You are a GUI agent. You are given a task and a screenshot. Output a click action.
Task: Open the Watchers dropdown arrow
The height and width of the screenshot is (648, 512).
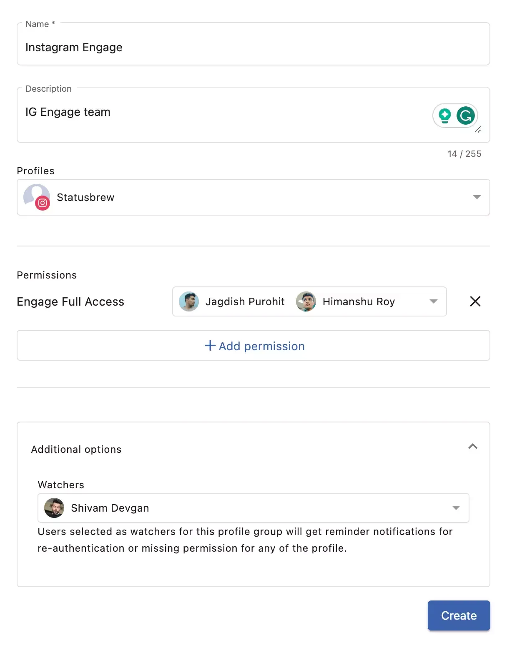click(x=456, y=508)
